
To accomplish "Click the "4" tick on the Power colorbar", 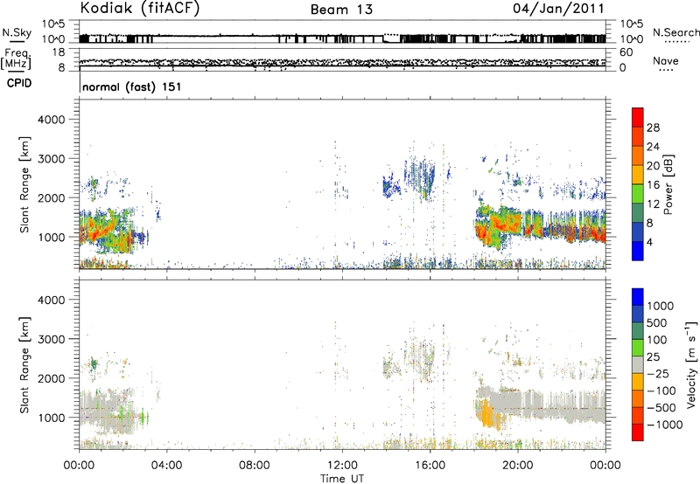I will click(x=649, y=242).
